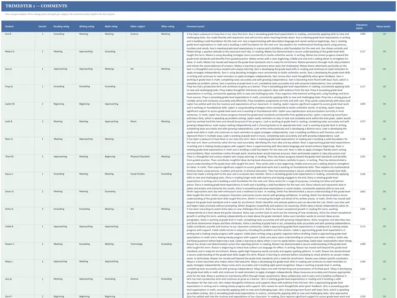This screenshot has height=298, width=397.
Task: Click the auto comment for Dmitri K.
Action: pyautogui.click(x=267, y=199)
